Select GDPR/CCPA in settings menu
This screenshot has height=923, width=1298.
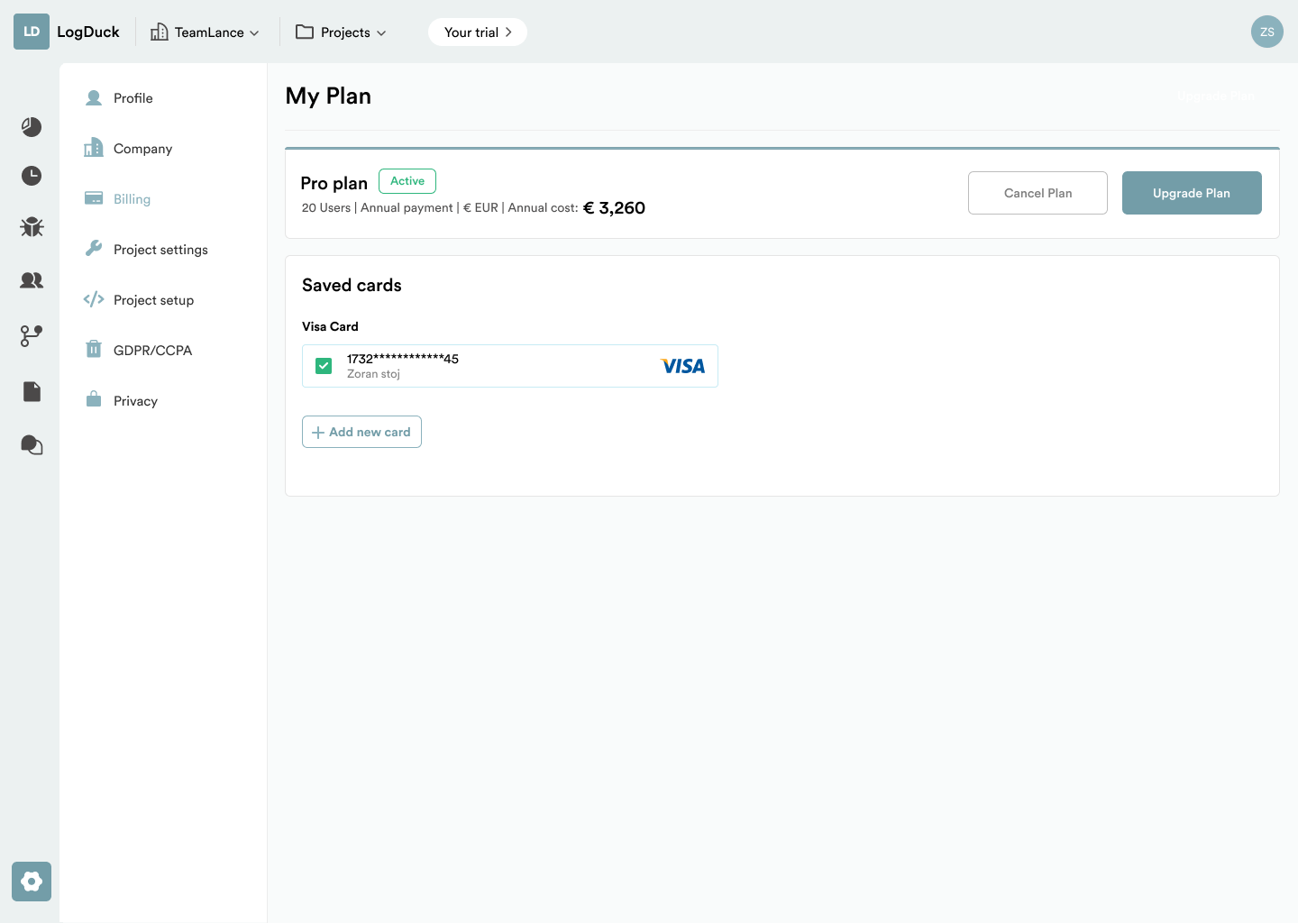152,351
